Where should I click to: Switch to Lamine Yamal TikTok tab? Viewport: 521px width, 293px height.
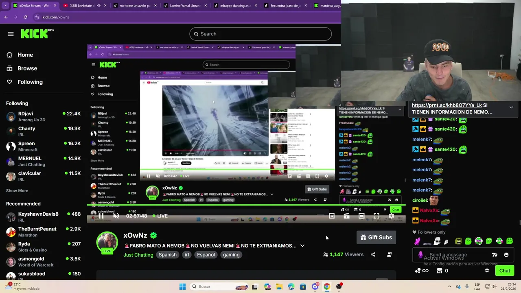pyautogui.click(x=185, y=6)
